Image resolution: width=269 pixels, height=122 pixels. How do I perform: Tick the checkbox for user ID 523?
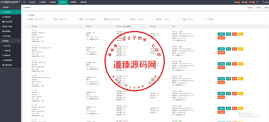[x=28, y=66]
